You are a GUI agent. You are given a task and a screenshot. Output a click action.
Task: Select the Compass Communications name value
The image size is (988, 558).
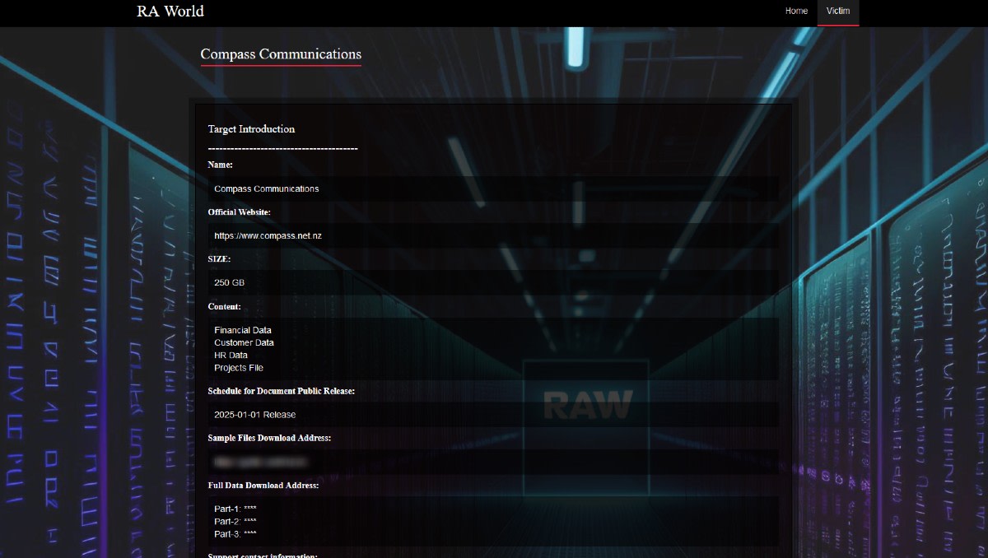(266, 188)
